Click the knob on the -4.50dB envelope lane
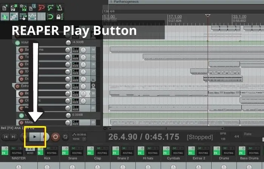The width and height of the screenshot is (264, 169). (68, 43)
